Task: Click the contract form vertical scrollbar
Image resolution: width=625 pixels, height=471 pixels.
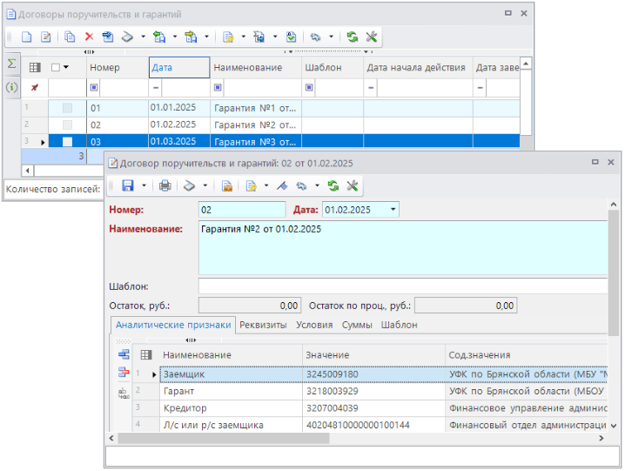Action: coord(614,270)
